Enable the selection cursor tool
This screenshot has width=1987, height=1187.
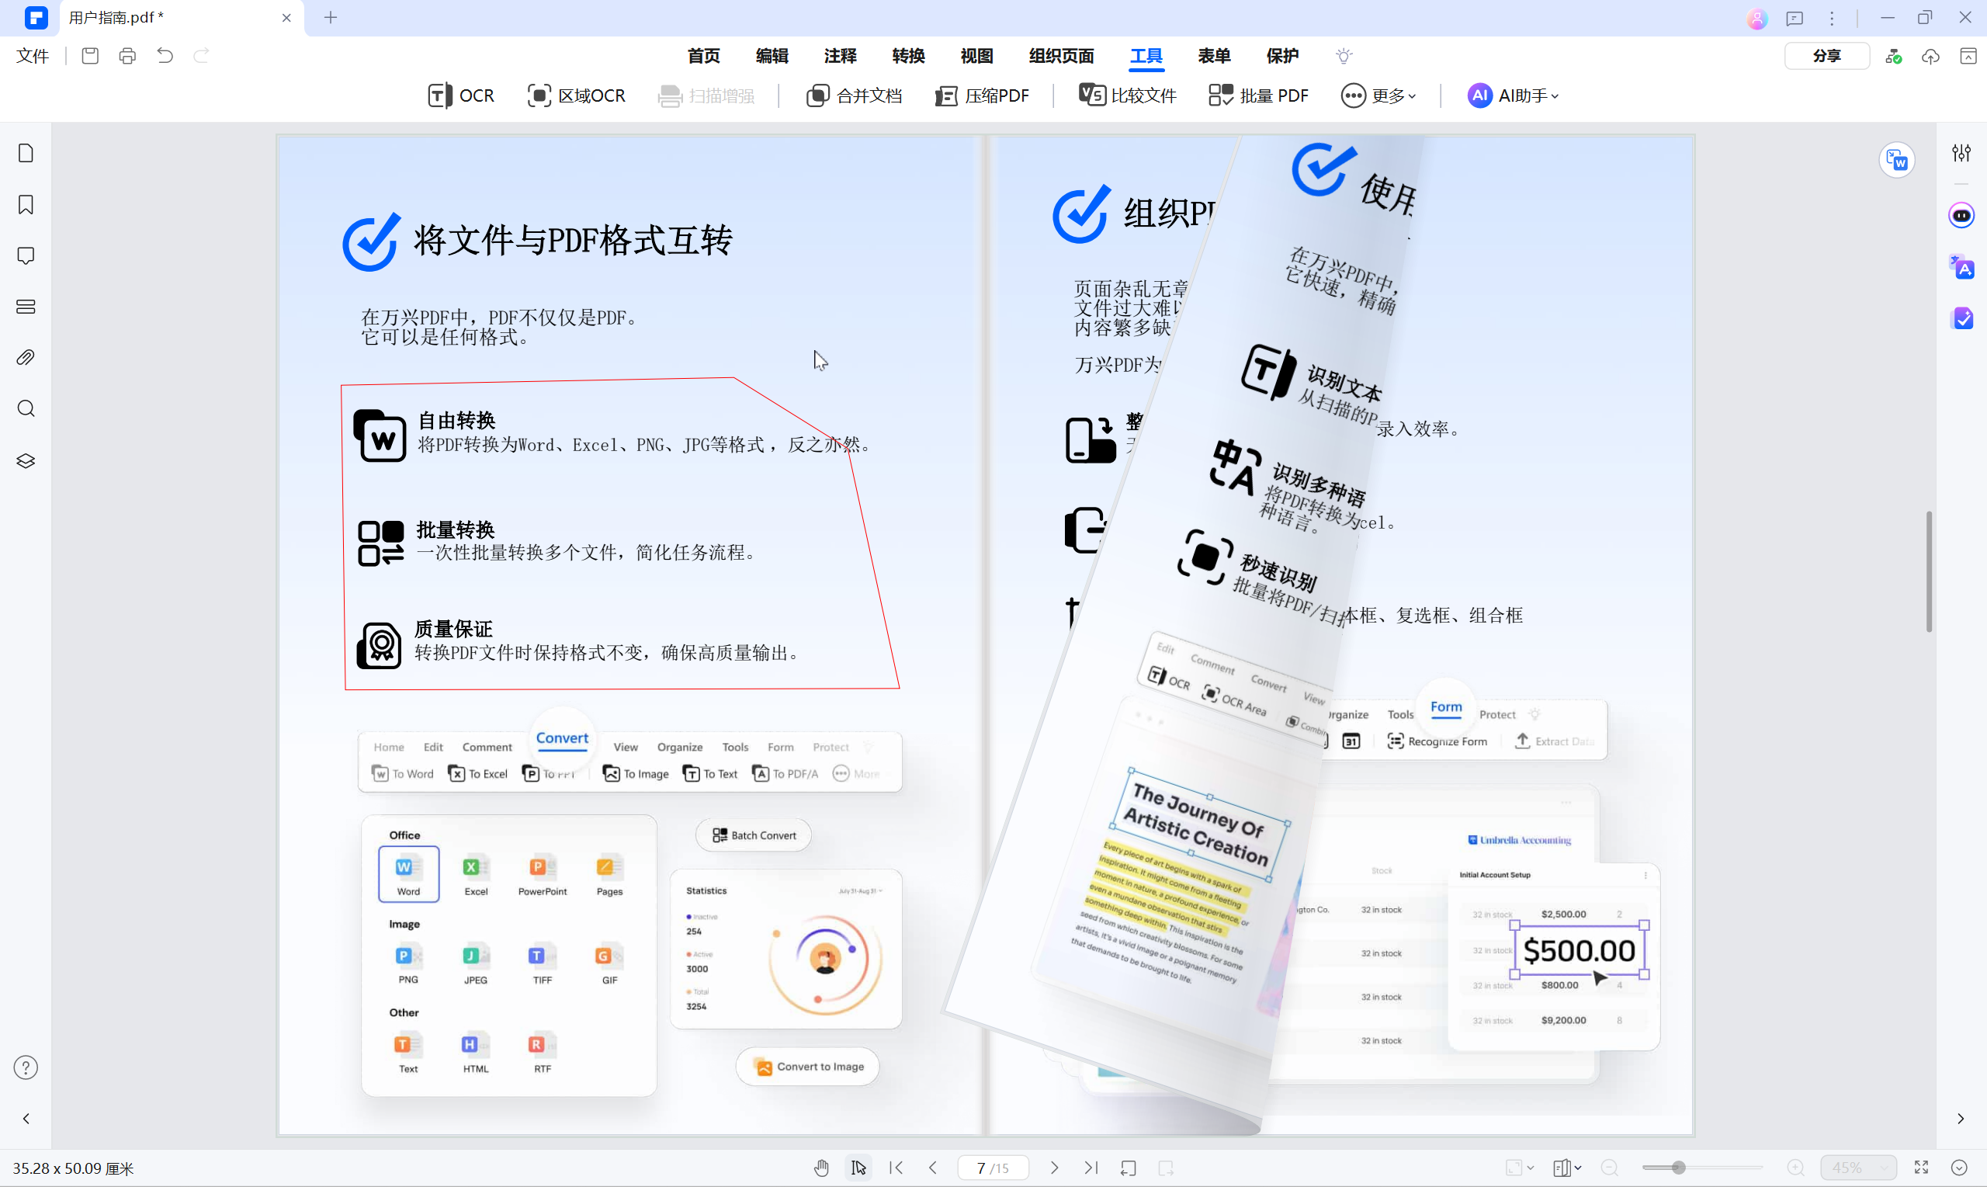point(858,1168)
